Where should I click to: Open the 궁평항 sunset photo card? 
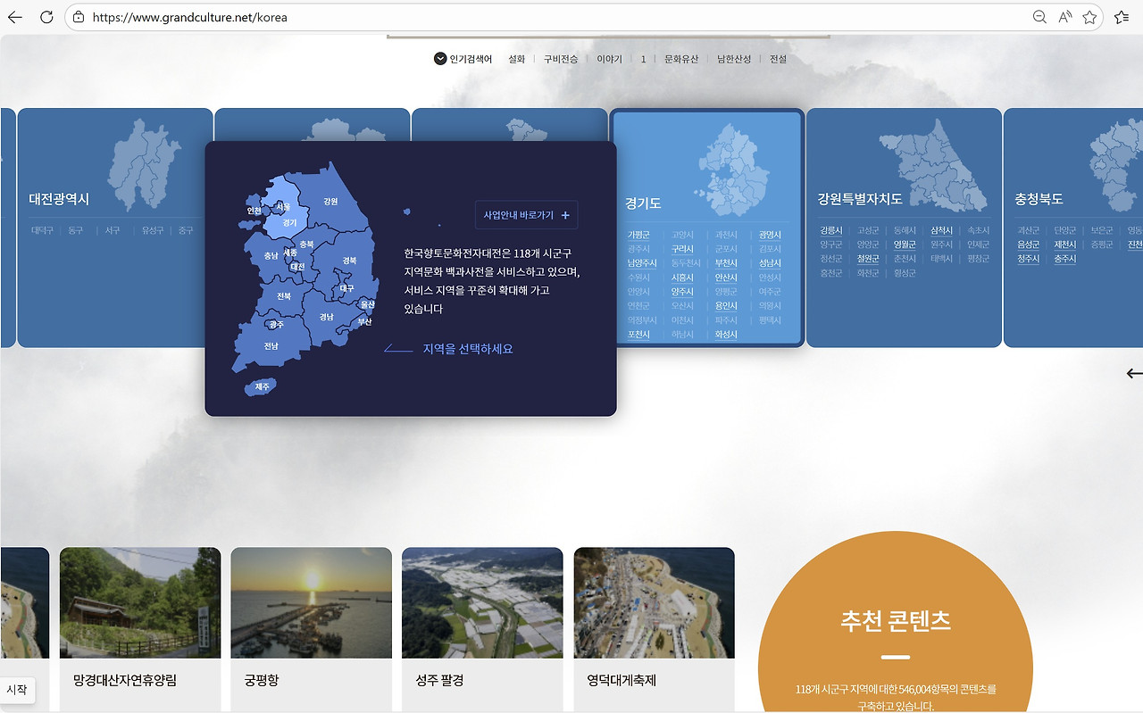[x=311, y=630]
